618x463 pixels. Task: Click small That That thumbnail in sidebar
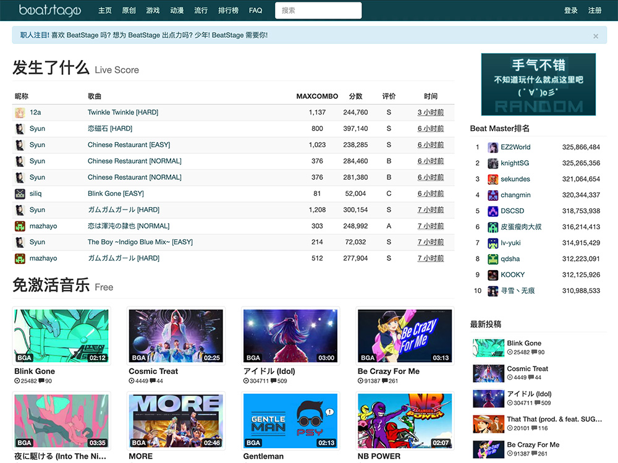pos(488,424)
